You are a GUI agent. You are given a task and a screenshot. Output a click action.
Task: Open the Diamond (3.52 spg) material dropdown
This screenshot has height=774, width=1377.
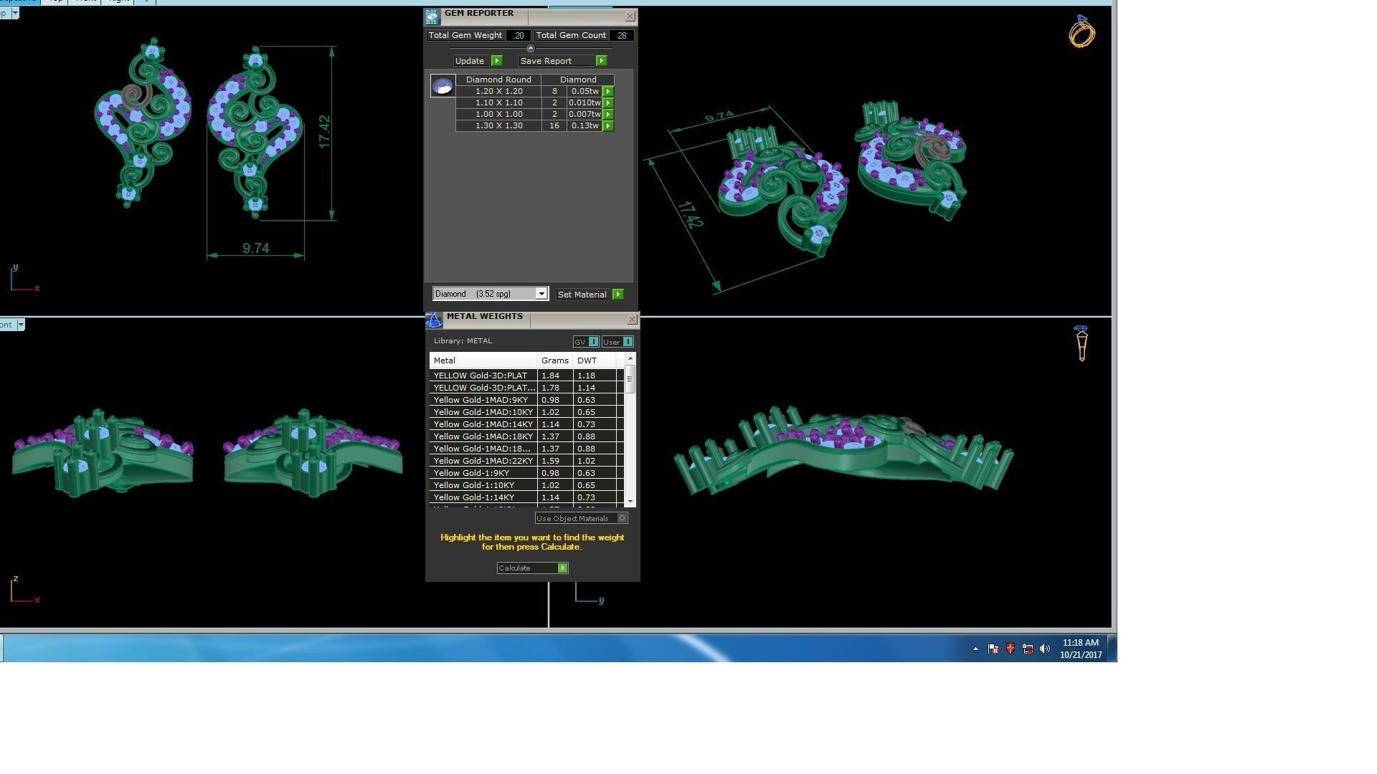pyautogui.click(x=541, y=294)
